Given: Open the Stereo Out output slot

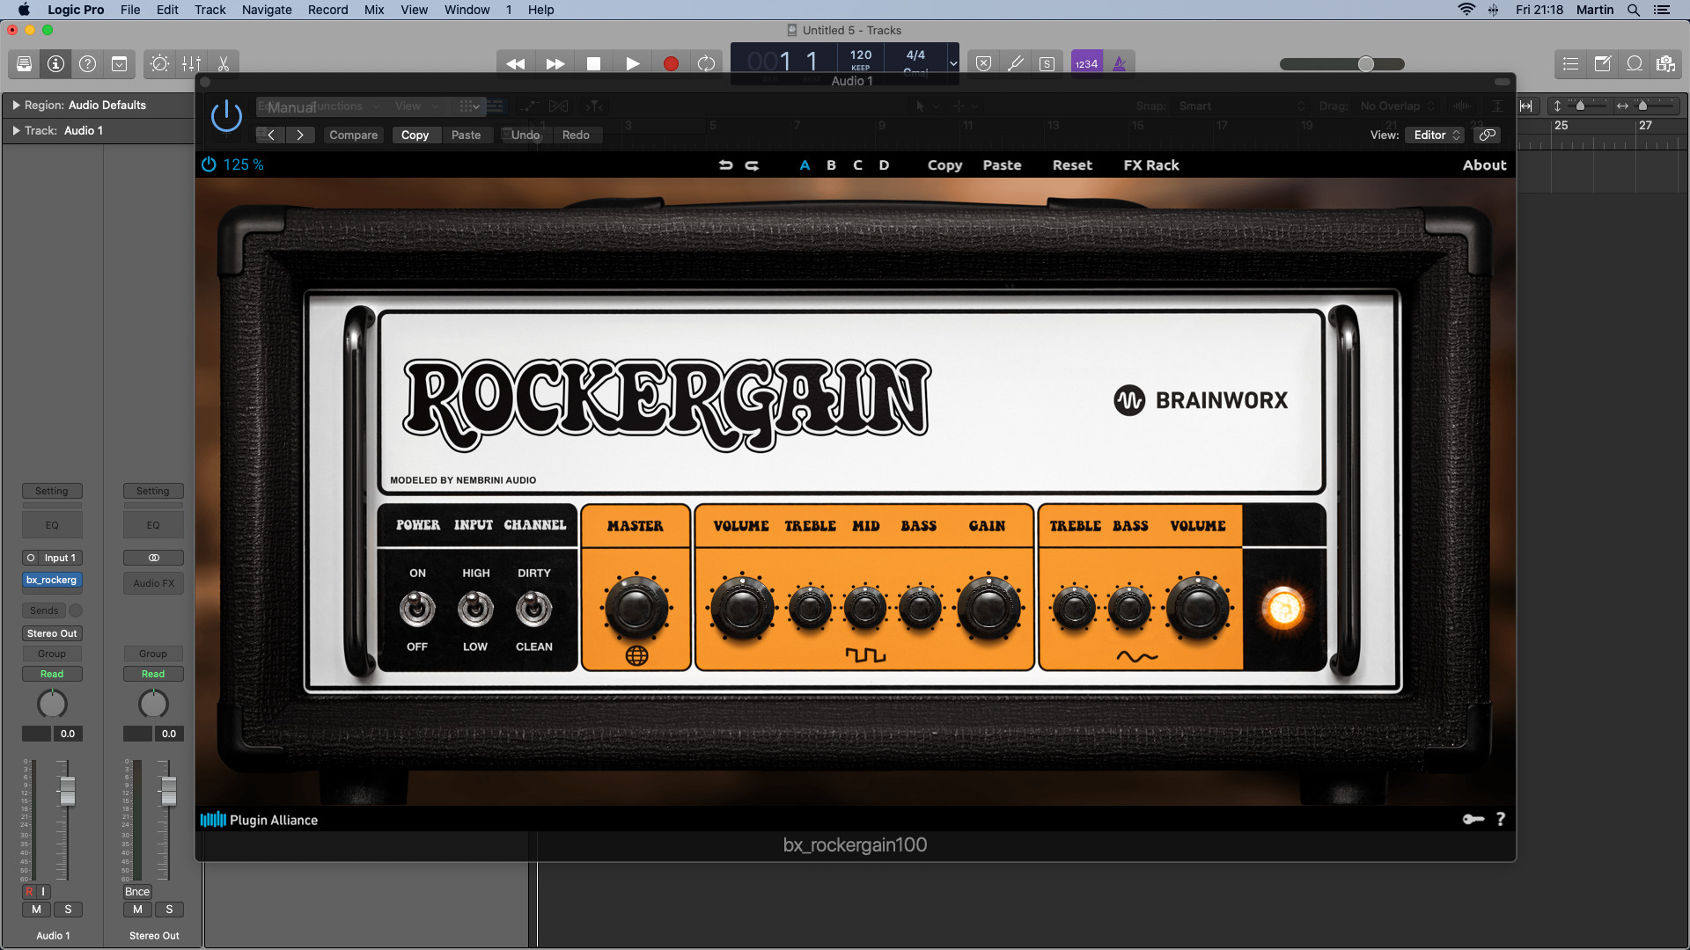Looking at the screenshot, I should click(x=52, y=633).
